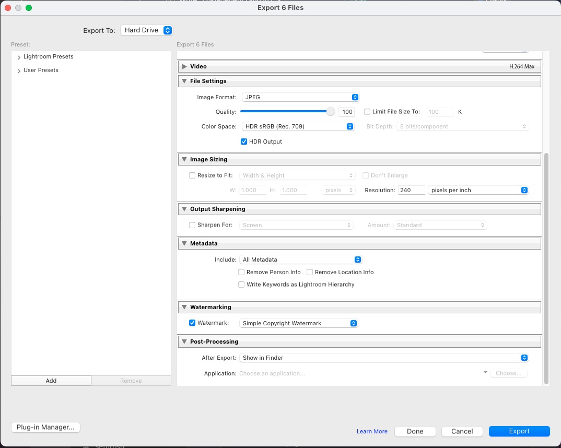Click the Export button

click(x=519, y=431)
